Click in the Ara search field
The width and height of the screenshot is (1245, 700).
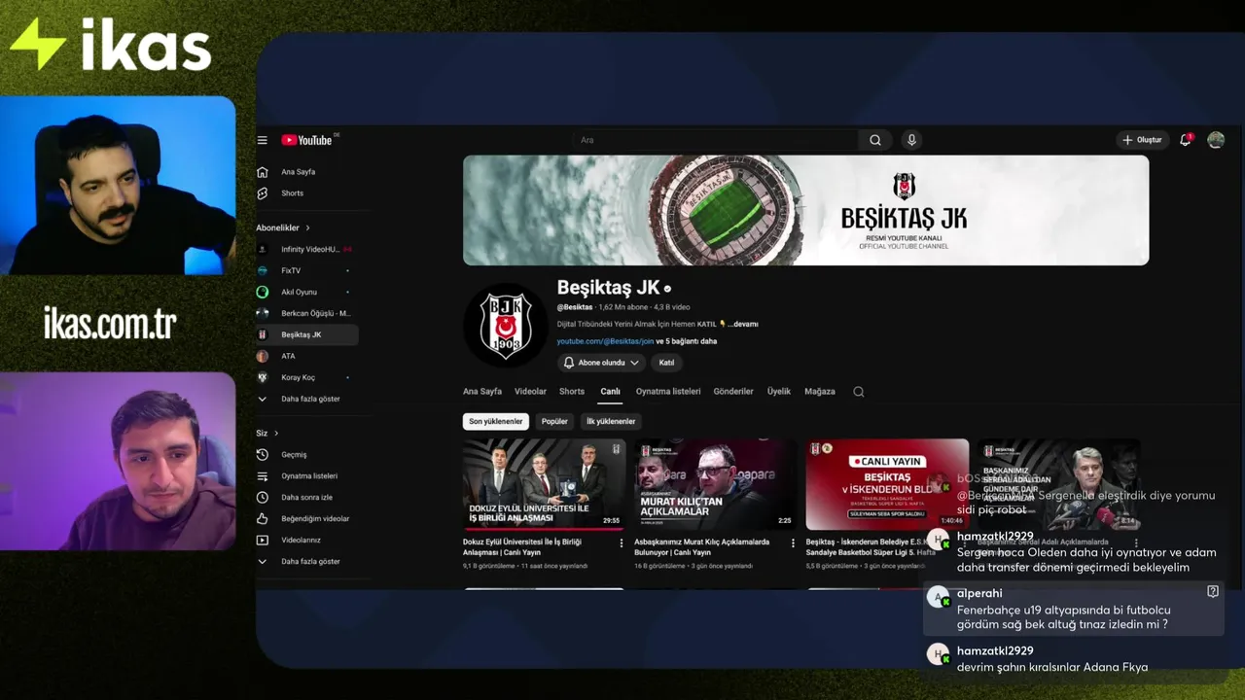[x=715, y=140]
